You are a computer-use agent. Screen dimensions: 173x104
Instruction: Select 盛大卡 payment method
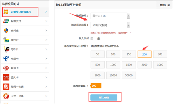point(25,77)
